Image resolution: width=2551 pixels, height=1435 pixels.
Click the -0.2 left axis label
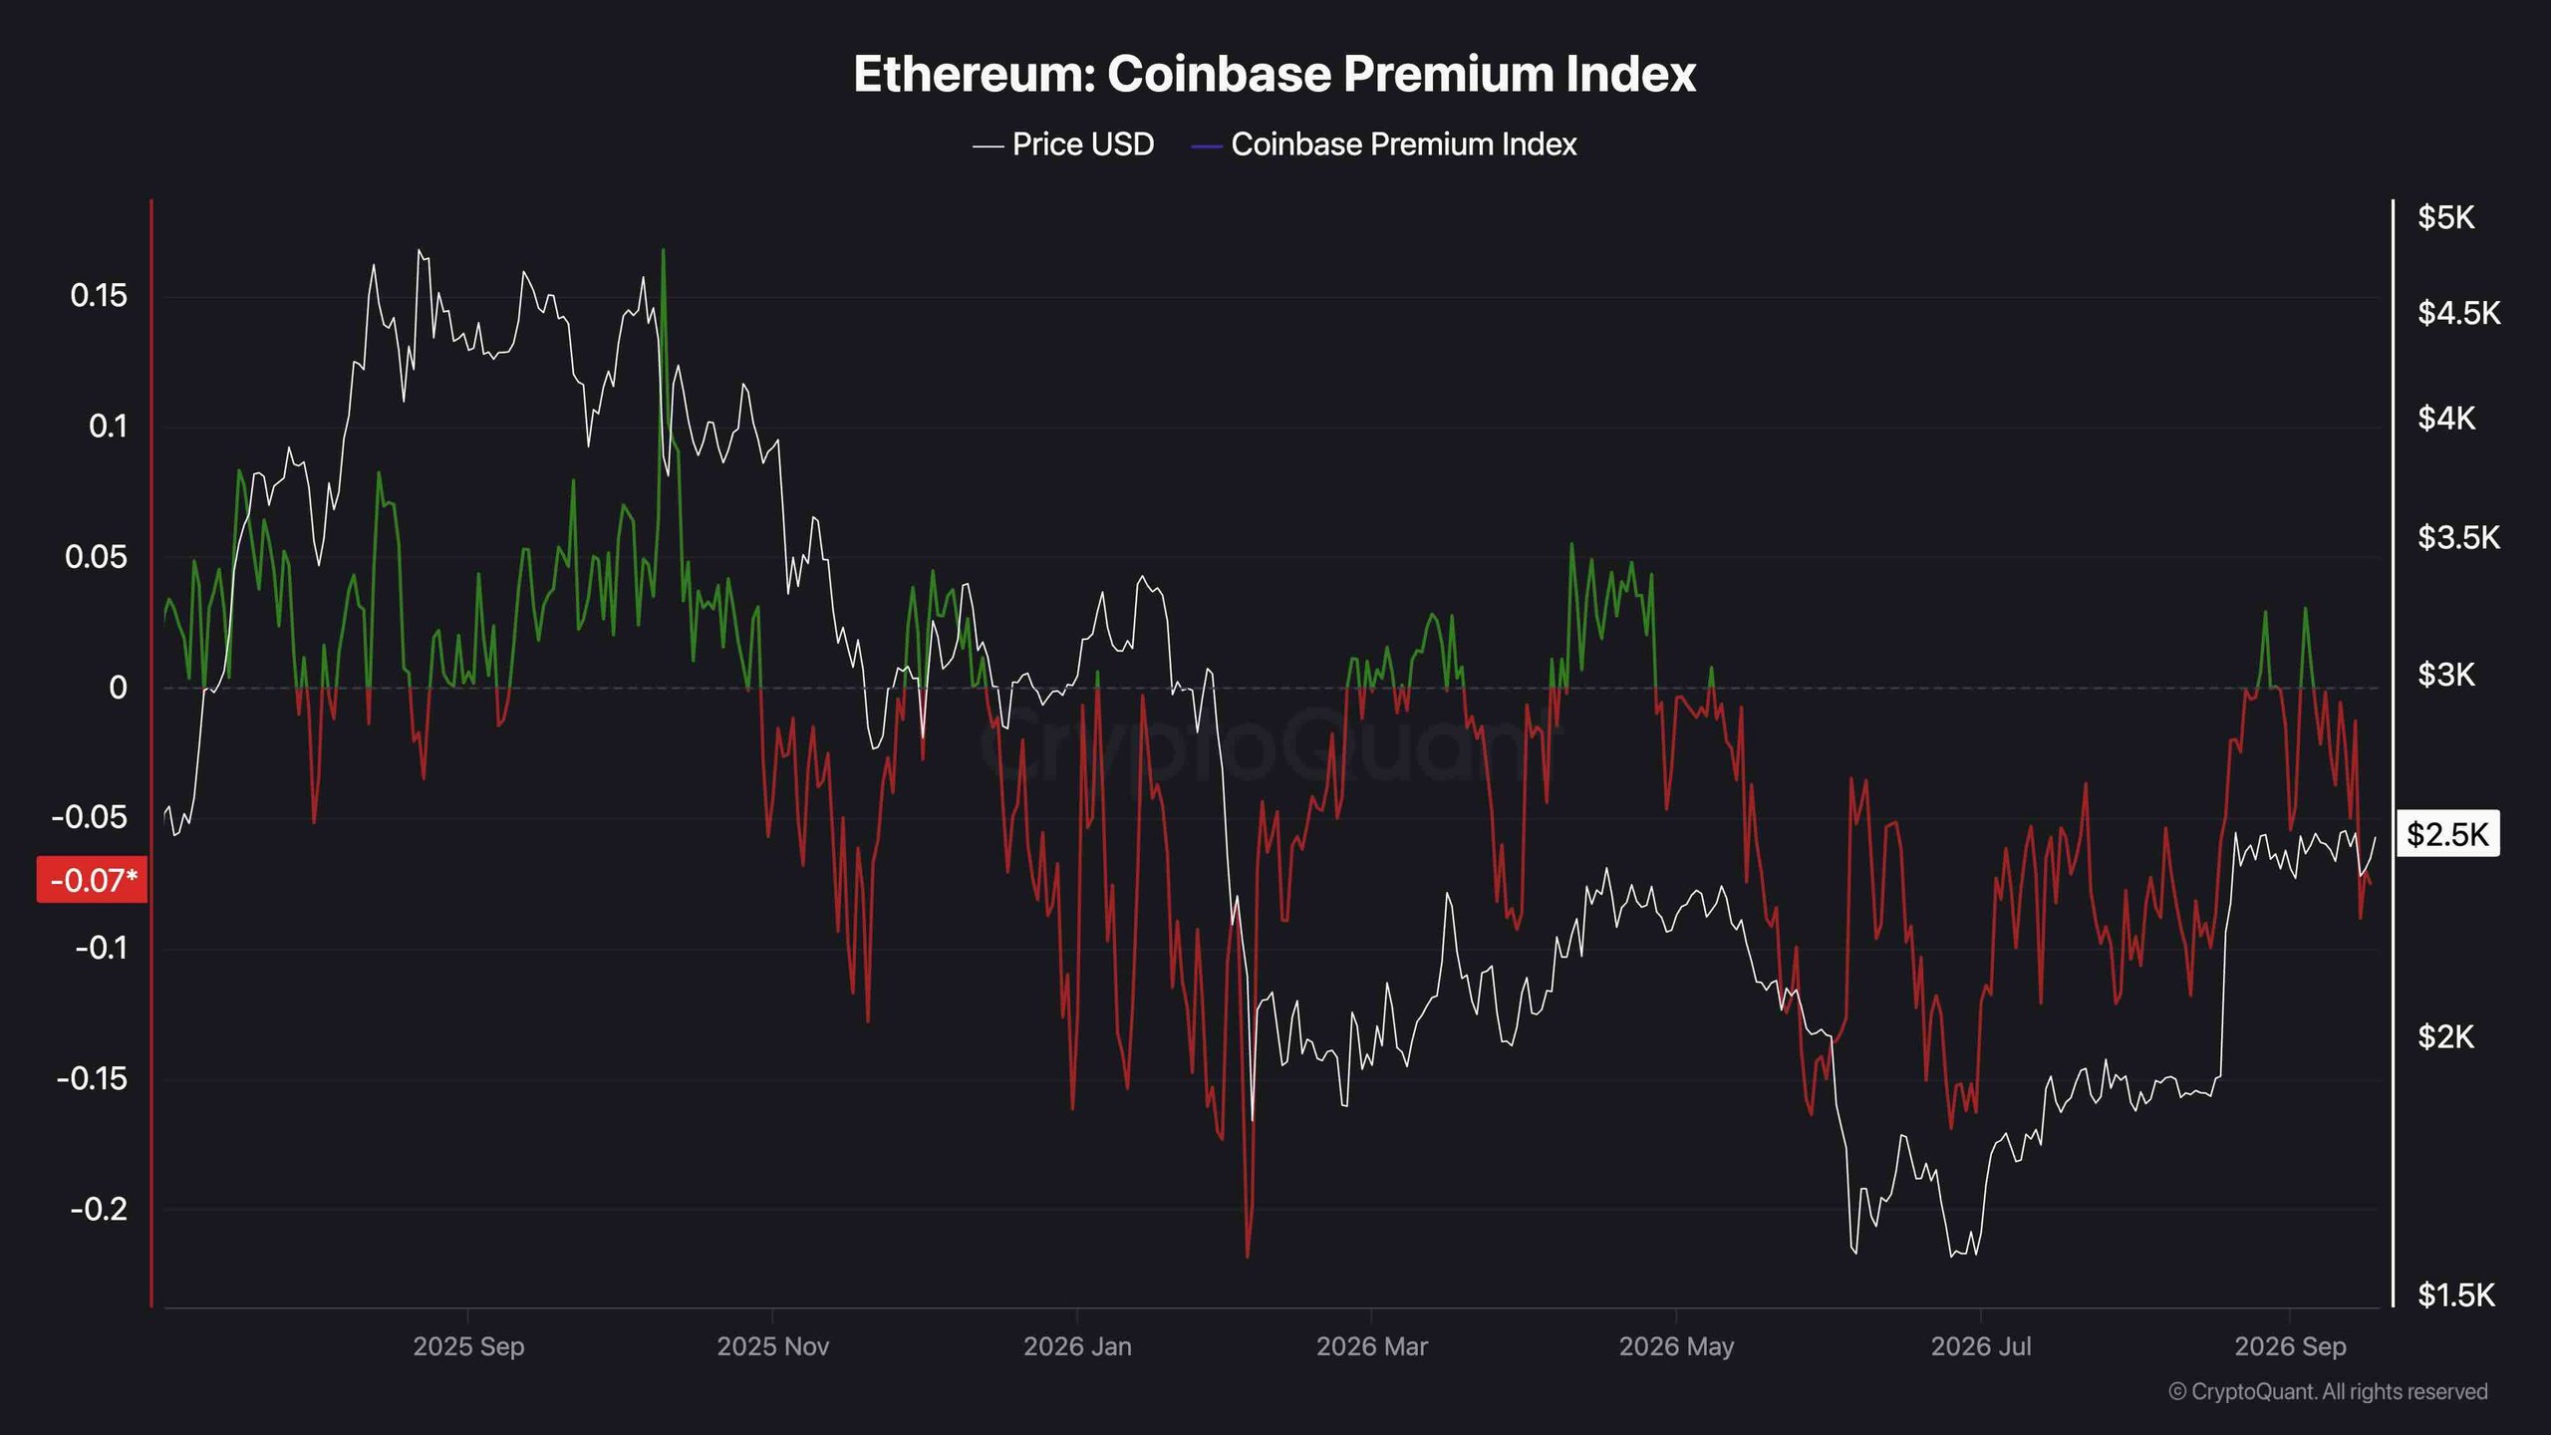coord(99,1210)
